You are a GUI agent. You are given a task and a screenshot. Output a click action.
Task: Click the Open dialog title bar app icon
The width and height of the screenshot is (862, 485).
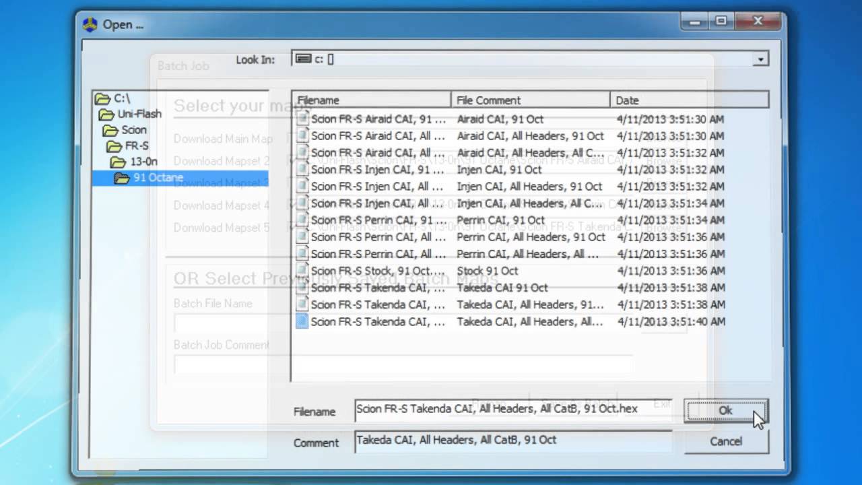click(90, 25)
